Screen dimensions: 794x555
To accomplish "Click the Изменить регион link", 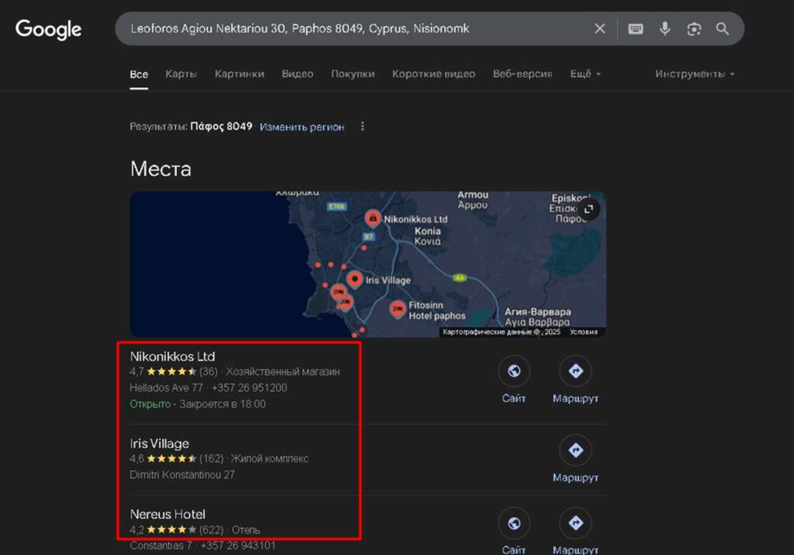I will 302,127.
